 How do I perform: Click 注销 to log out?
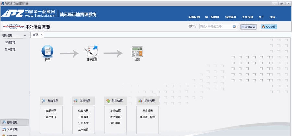pos(272,17)
